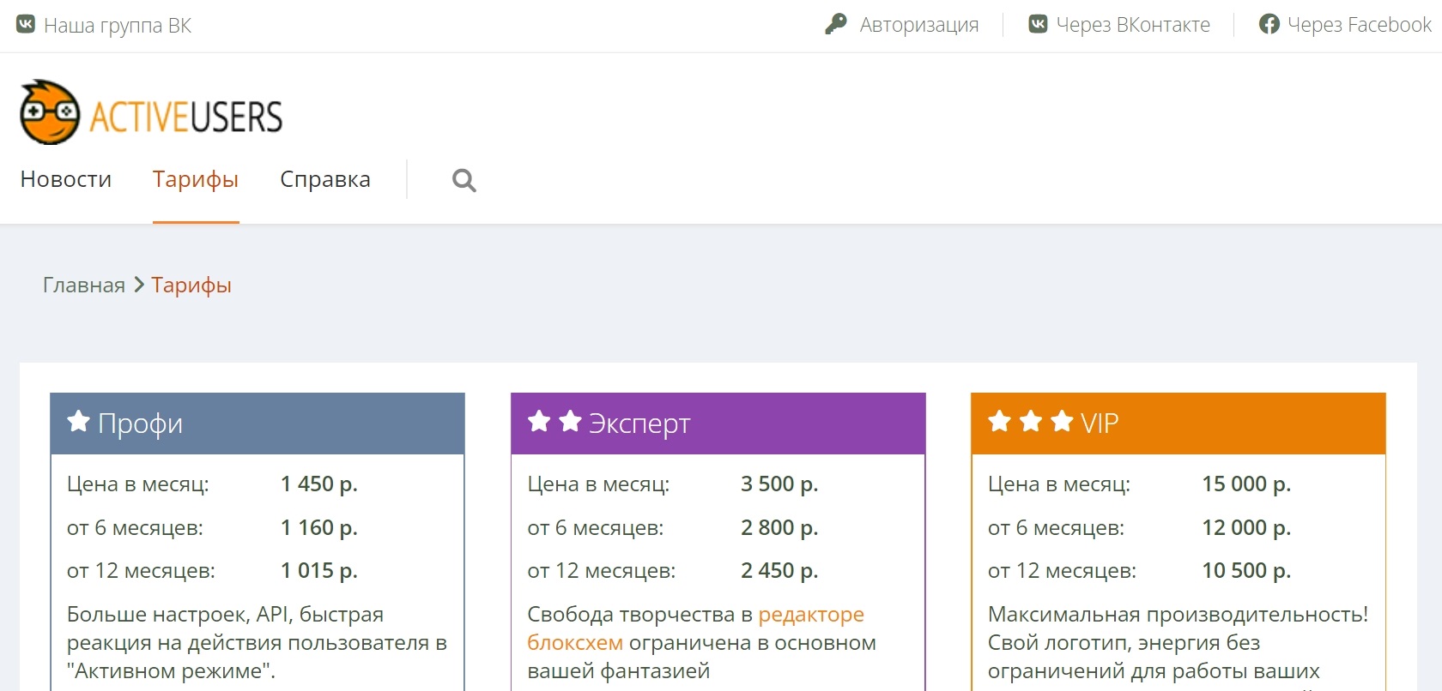Open the Новости menu item

(x=66, y=179)
